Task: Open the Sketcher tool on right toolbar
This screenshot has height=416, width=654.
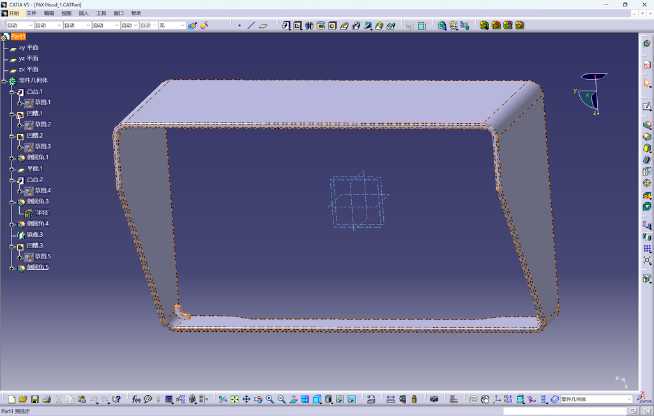Action: coord(646,107)
